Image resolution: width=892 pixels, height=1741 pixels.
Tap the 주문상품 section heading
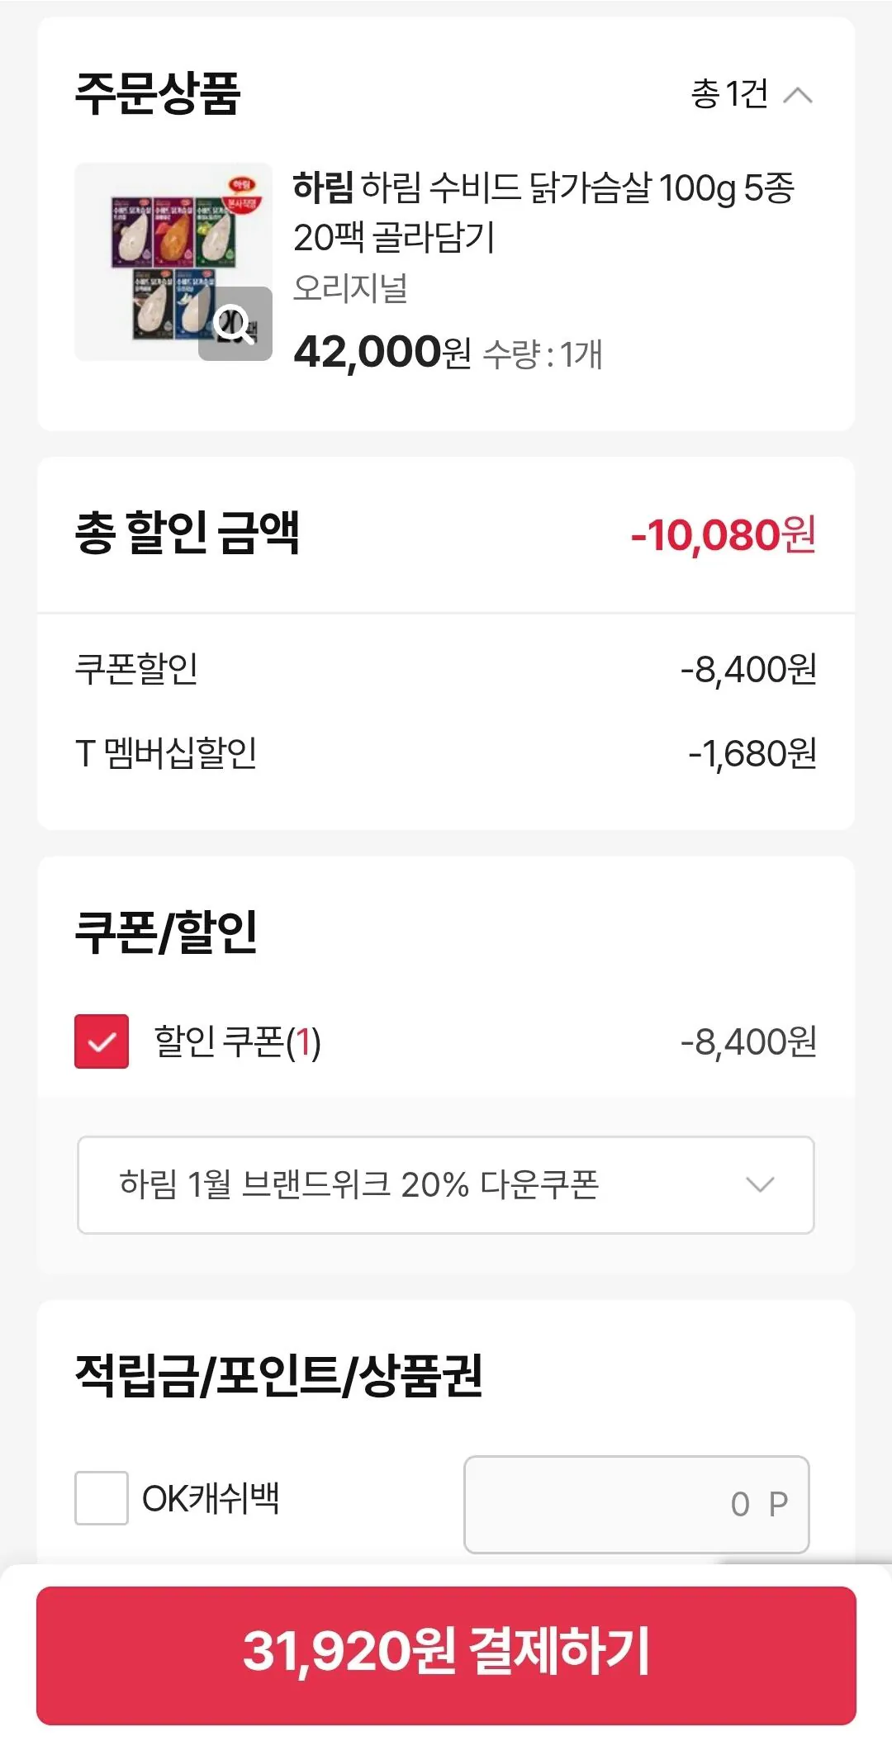point(158,93)
